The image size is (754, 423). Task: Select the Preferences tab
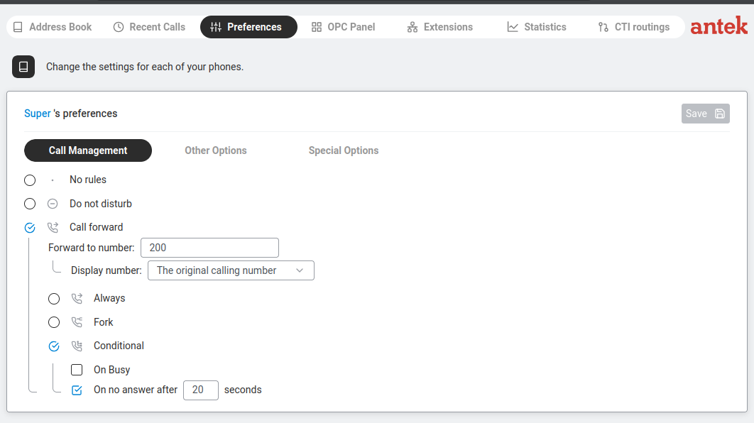(x=248, y=27)
